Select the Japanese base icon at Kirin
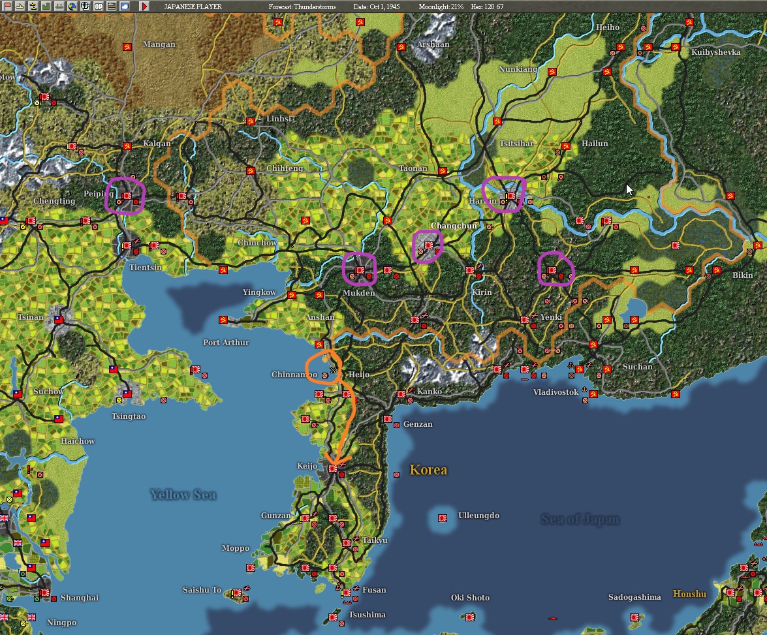This screenshot has height=635, width=767. click(470, 270)
